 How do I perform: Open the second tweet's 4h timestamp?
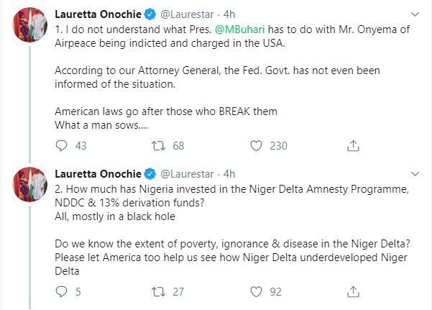click(x=230, y=173)
